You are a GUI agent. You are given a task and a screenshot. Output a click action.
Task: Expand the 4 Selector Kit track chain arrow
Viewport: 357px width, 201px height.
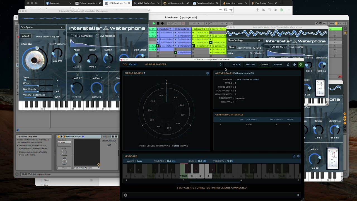click(208, 29)
